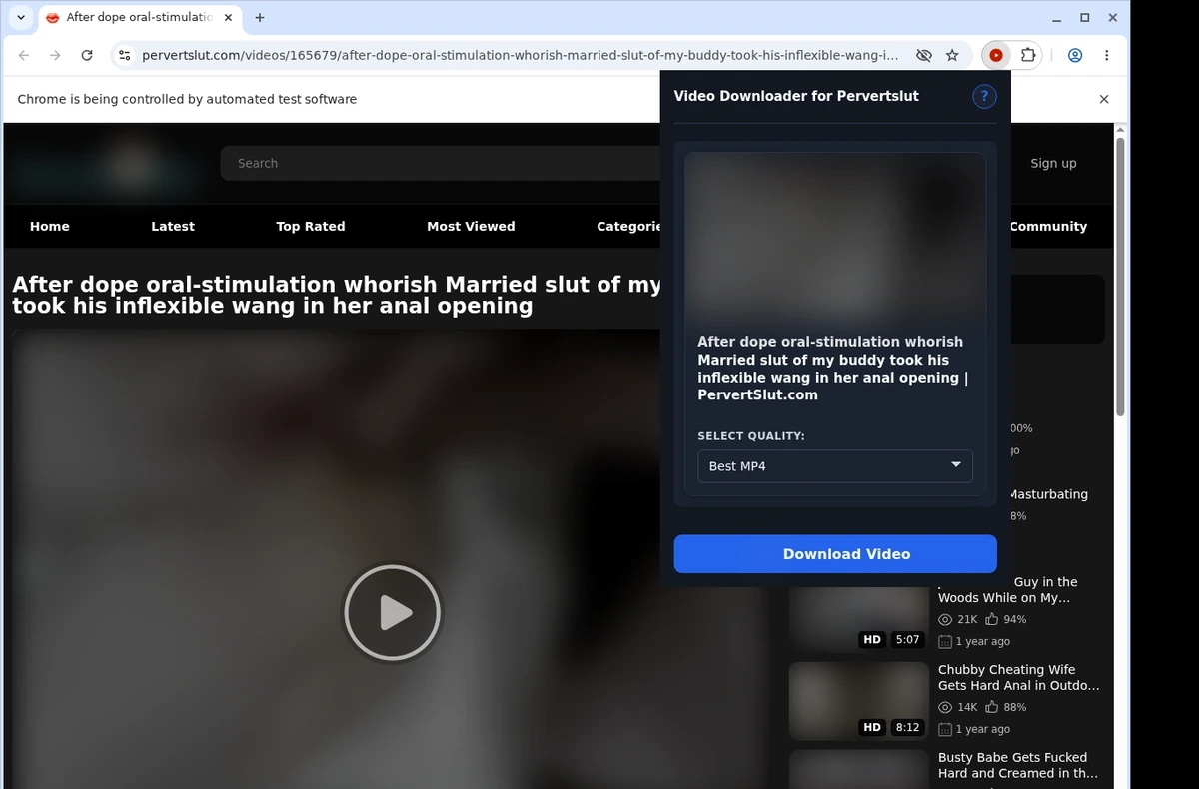The width and height of the screenshot is (1199, 789).
Task: Open the Chrome three-dot menu
Action: click(x=1107, y=56)
